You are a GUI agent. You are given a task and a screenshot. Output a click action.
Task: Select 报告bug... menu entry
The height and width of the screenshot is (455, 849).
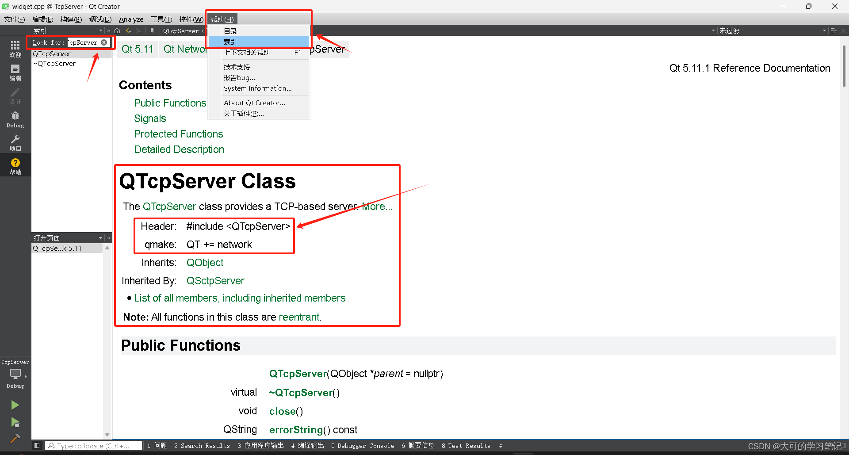[259, 77]
